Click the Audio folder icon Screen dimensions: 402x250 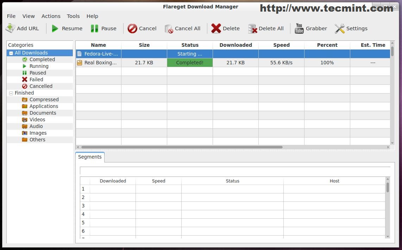click(25, 126)
